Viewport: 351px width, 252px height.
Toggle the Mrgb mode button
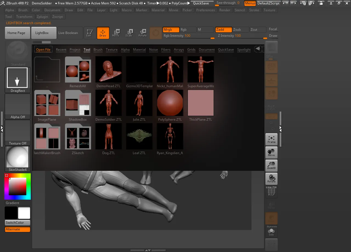171,30
